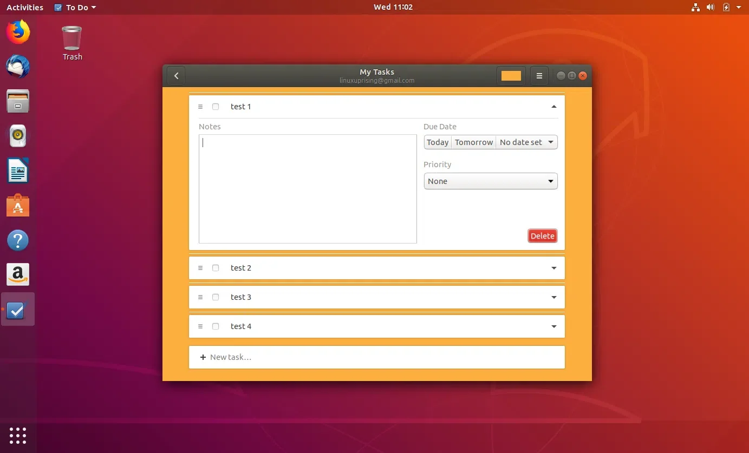
Task: Open Rhythmbox from the dock
Action: (18, 136)
